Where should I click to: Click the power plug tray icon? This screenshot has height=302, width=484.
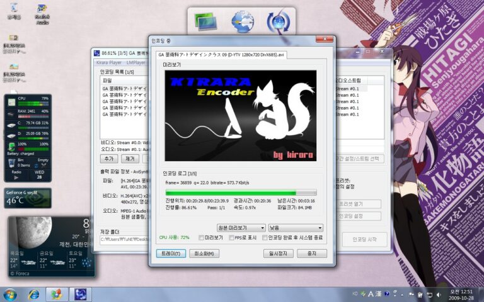point(420,294)
